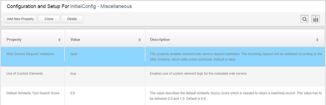
Task: Click the custom element tags description
Action: click(x=198, y=74)
